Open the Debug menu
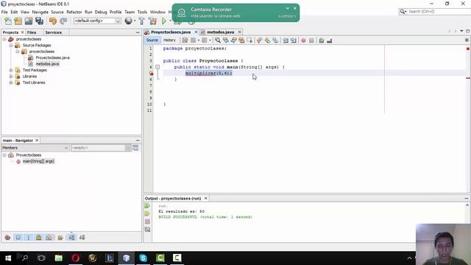 [101, 12]
